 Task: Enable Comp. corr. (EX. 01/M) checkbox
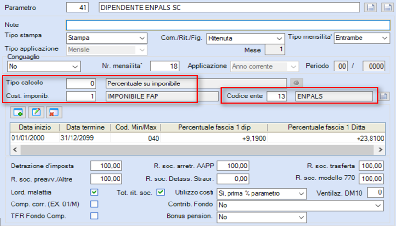coord(95,204)
